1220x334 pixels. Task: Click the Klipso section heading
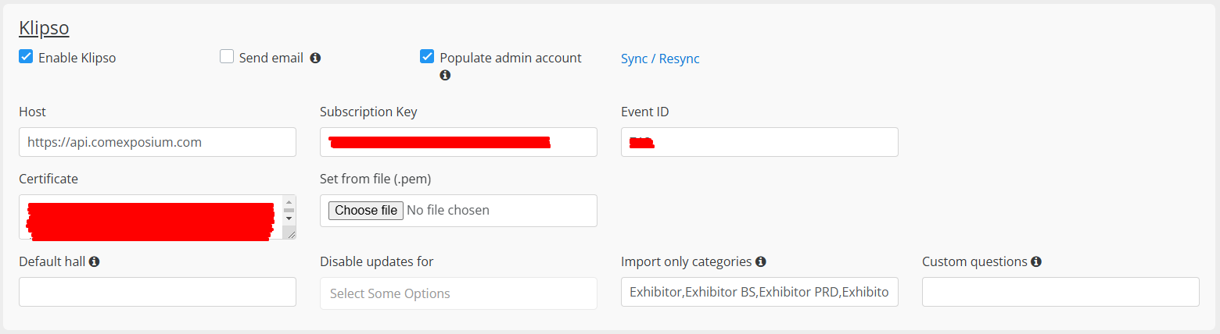pos(44,28)
